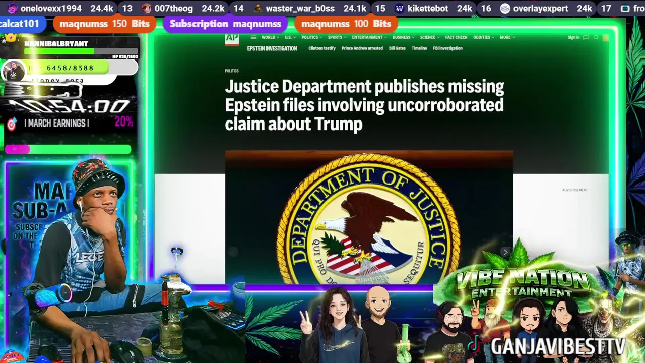
Task: Click the chat bubble icon beside Sign in
Action: (x=586, y=37)
